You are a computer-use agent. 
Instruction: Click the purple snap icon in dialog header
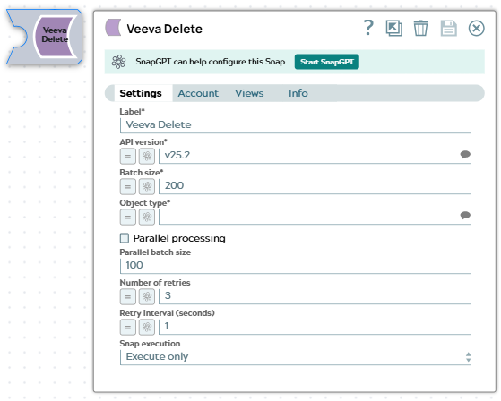(x=113, y=28)
